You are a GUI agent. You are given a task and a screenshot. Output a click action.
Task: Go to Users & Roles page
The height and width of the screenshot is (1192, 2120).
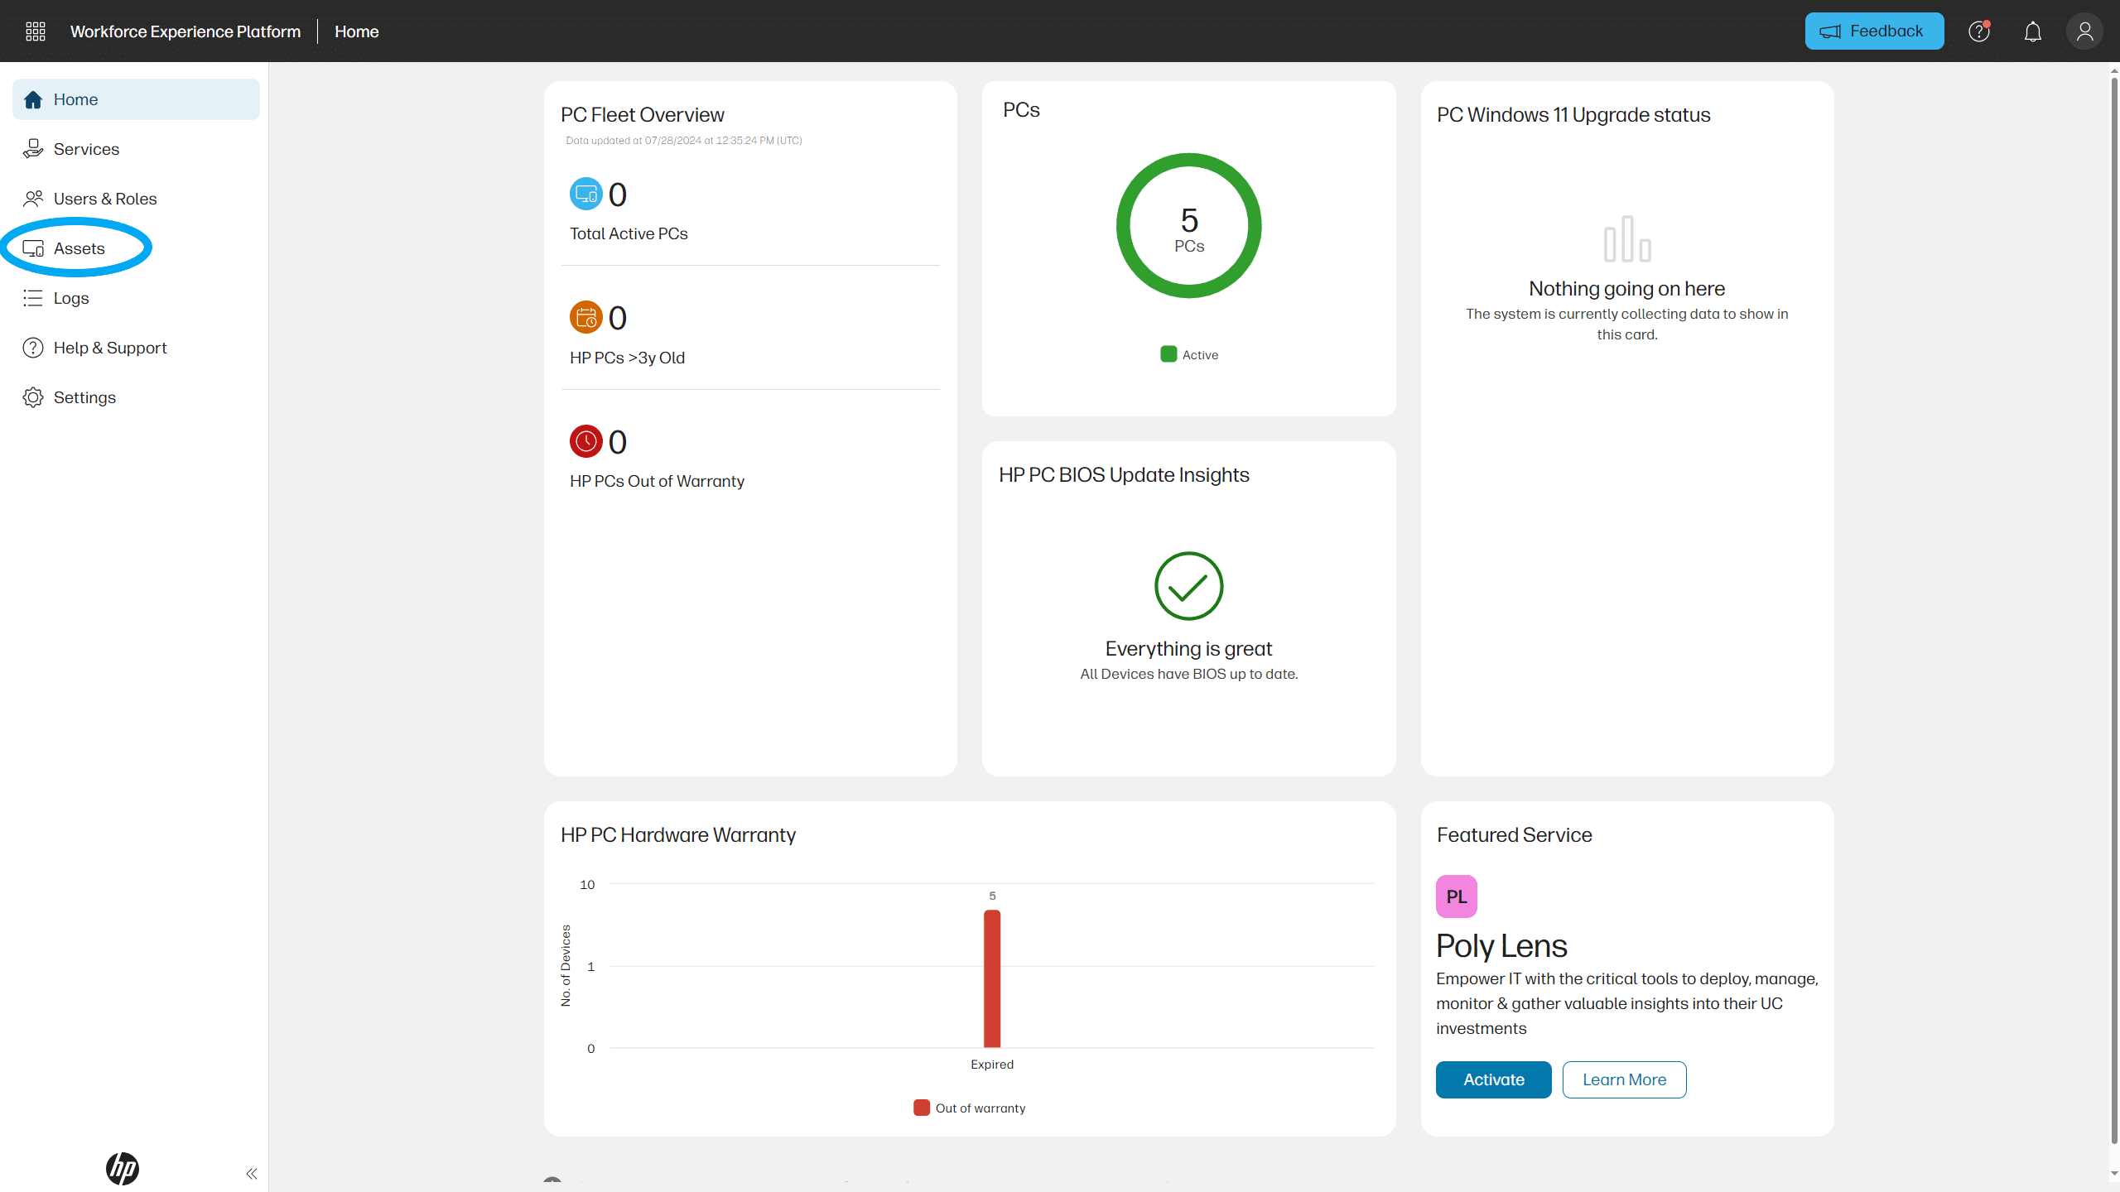[104, 199]
